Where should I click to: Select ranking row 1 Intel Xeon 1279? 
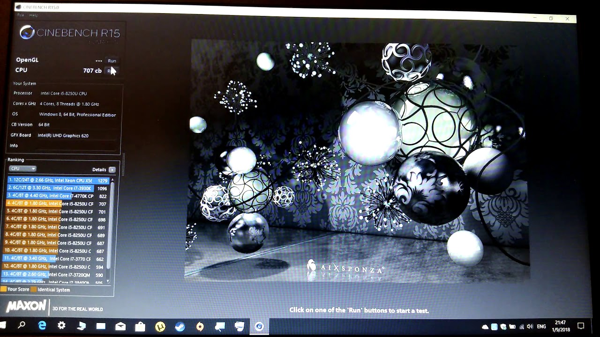(x=58, y=180)
